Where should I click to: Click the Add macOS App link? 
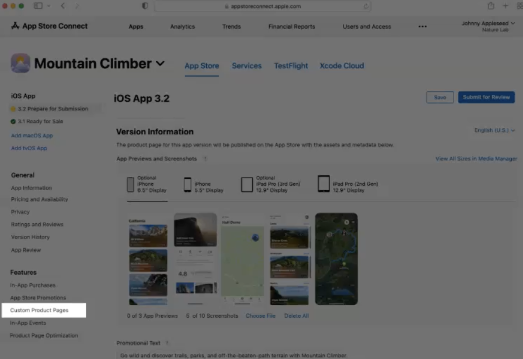[x=32, y=136]
